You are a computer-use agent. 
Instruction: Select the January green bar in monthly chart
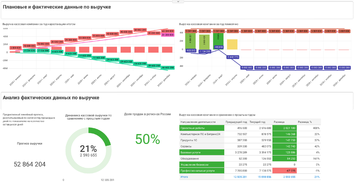click(x=191, y=41)
